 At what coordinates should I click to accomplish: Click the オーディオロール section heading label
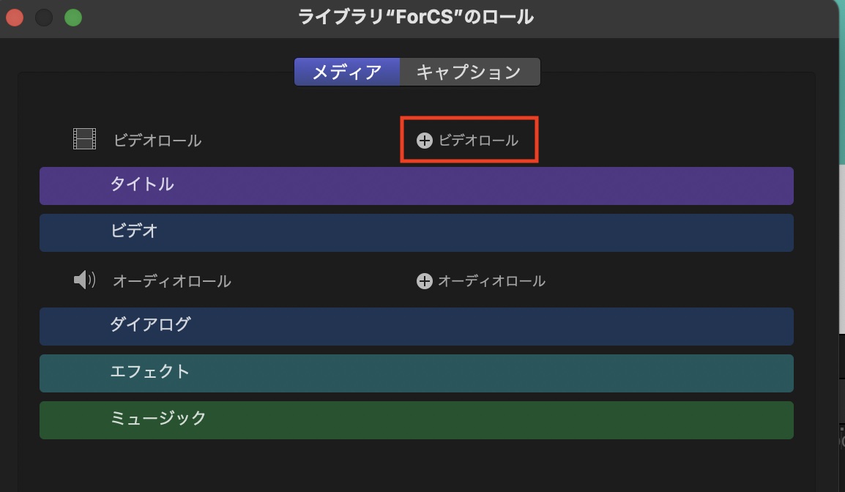pyautogui.click(x=172, y=281)
